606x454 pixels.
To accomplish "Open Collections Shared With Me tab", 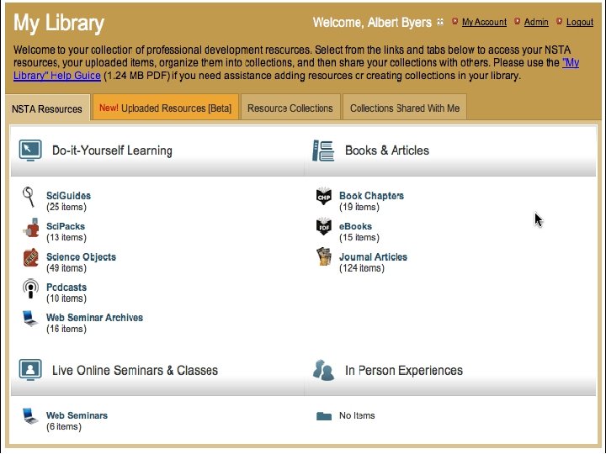I will pos(405,108).
